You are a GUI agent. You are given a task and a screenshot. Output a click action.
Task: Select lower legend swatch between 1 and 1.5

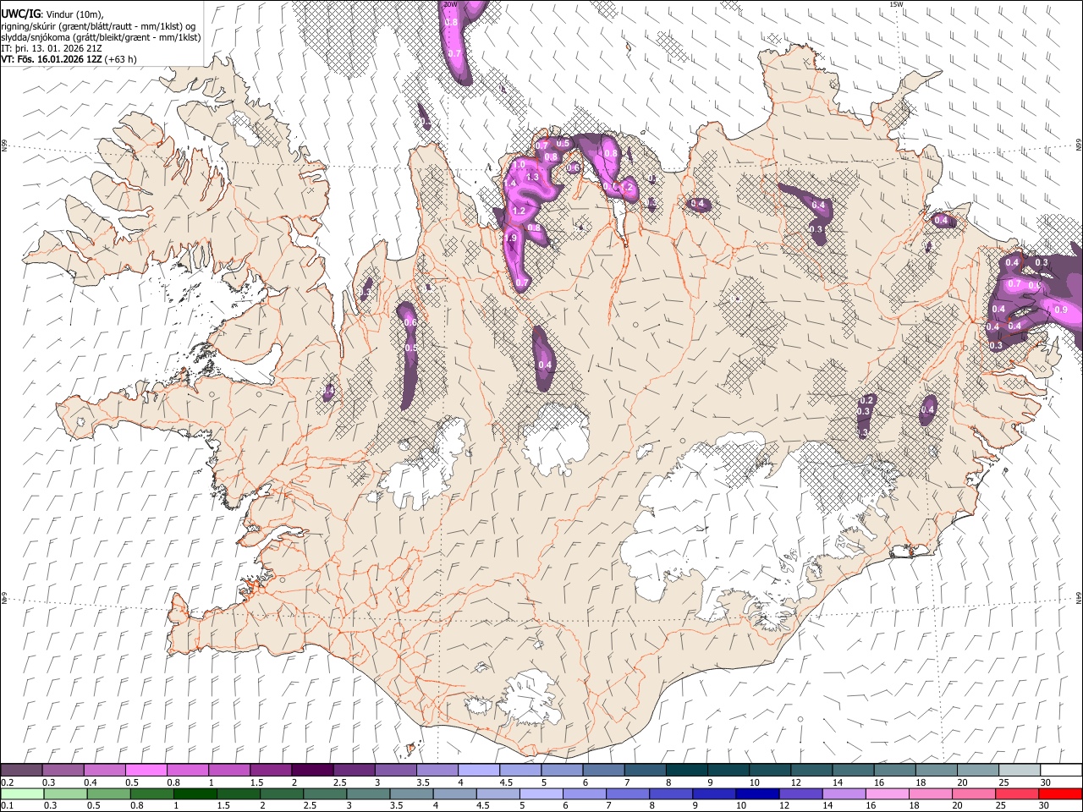click(x=195, y=793)
